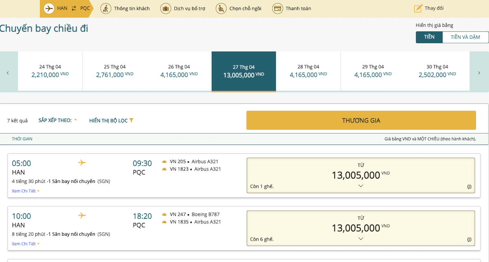Click the suitcase icon for Dịch vụ bổ trợ
This screenshot has height=262, width=489.
[165, 8]
